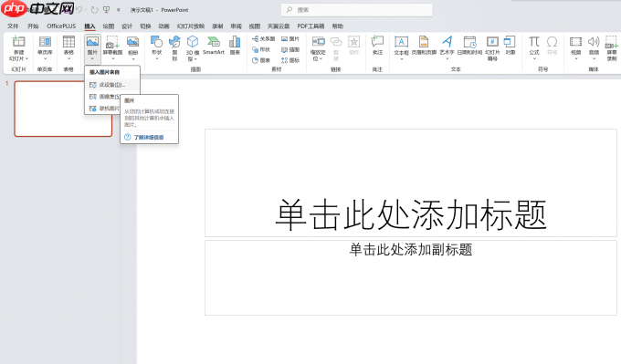Switch to the 帮助 Help tab

coord(337,26)
